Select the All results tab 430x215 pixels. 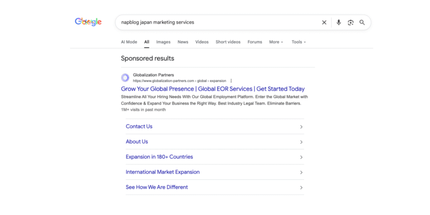(x=147, y=42)
